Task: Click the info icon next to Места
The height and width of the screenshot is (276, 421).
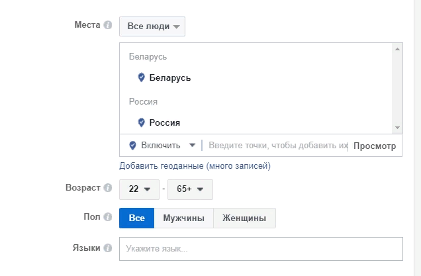Action: (x=108, y=25)
